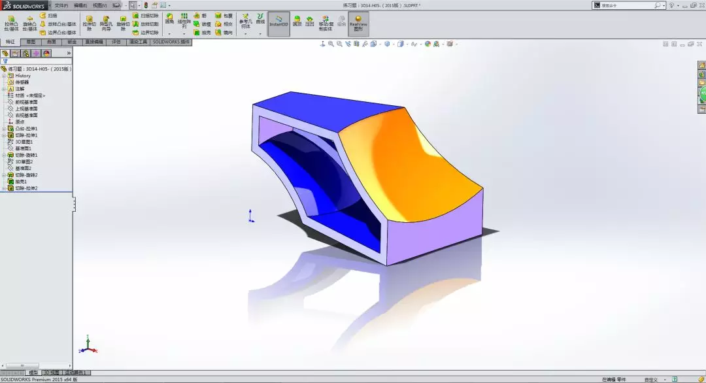Screen dimensions: 706x383
Task: Switch to the 评估 evaluate tab
Action: pos(116,42)
